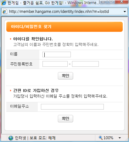Viewport: 129px width, 142px height.
Task: Click the 보호 모드: 해제 status text
Action: coord(42,138)
